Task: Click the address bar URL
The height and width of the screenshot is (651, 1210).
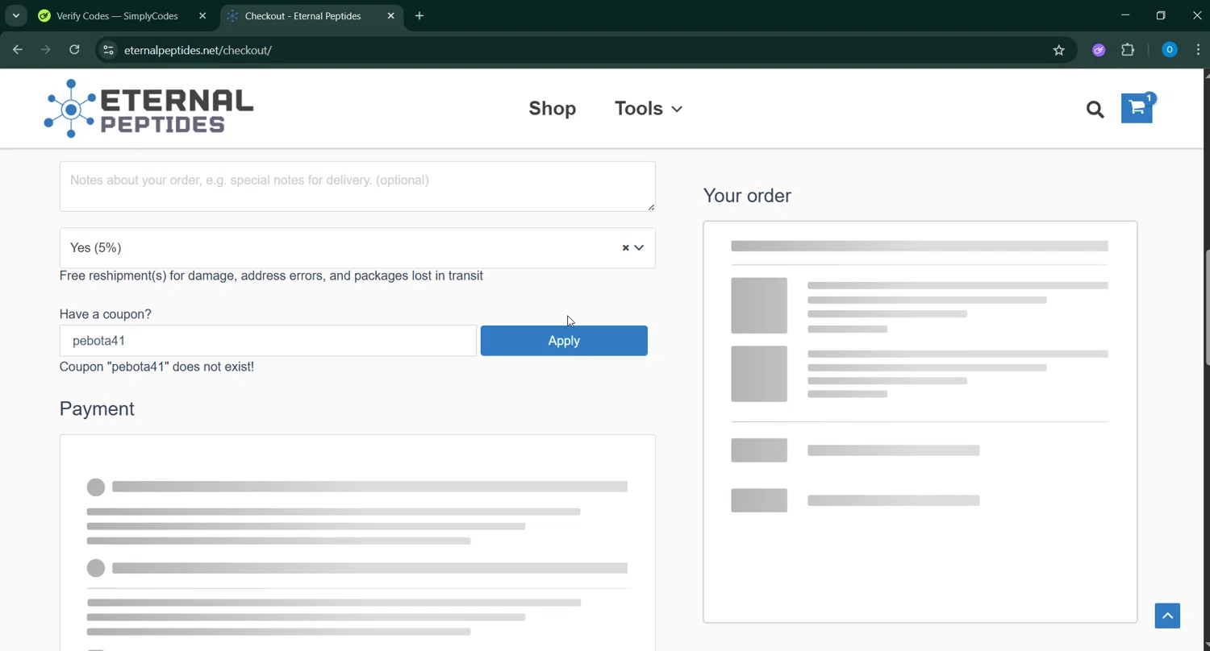Action: tap(198, 50)
